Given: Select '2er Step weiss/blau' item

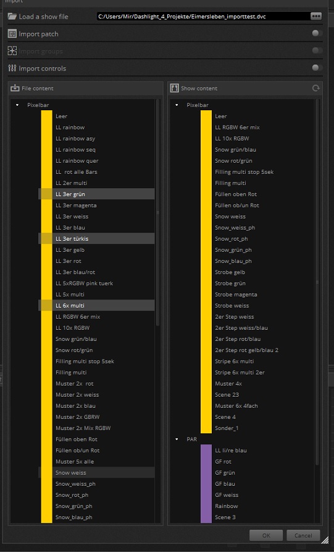Looking at the screenshot, I should pos(241,328).
